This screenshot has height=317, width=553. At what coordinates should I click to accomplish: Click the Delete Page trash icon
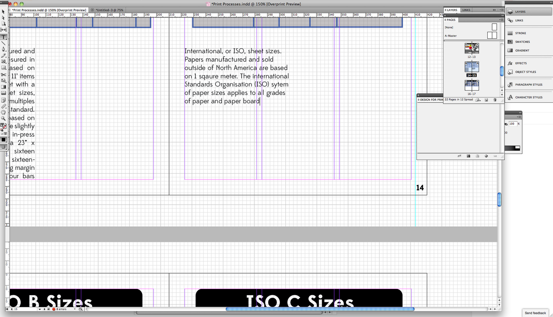(x=495, y=100)
